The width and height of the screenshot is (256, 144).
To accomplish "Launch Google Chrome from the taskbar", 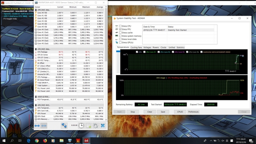I will [x=37, y=140].
